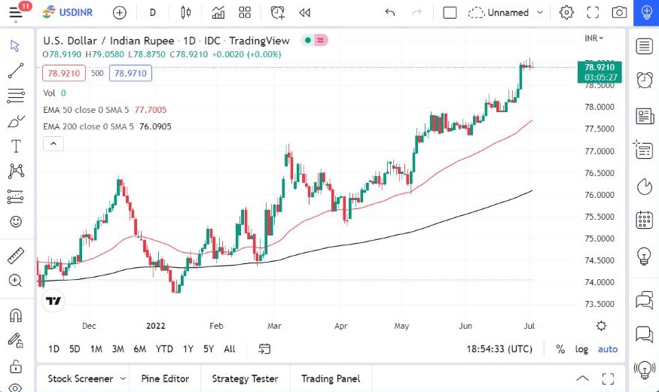This screenshot has height=392, width=659.
Task: Set time range to All
Action: 230,349
